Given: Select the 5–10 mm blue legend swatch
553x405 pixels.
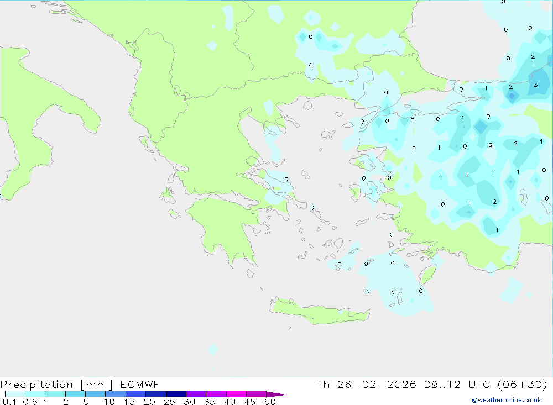Looking at the screenshot, I should tap(96, 394).
